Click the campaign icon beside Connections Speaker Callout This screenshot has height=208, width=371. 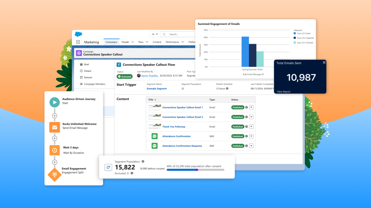(79, 53)
